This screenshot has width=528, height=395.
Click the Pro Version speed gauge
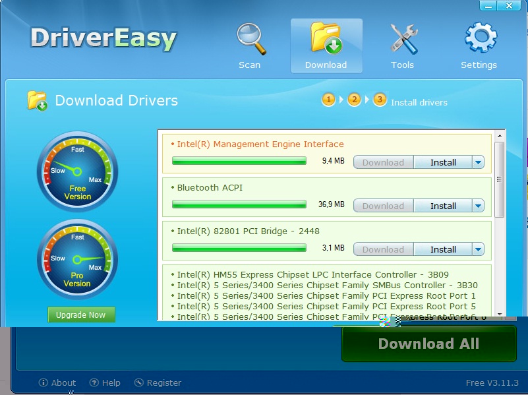[77, 259]
